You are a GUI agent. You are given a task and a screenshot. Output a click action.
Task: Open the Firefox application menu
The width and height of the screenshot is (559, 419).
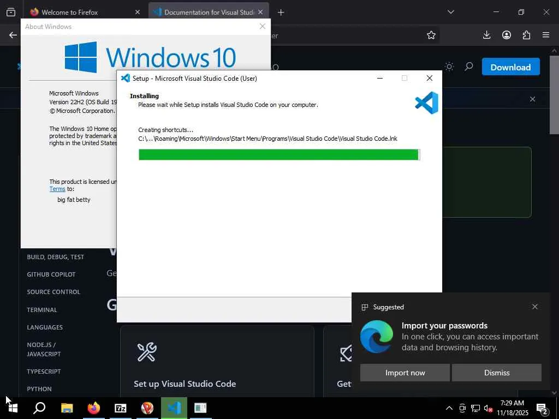click(x=546, y=35)
